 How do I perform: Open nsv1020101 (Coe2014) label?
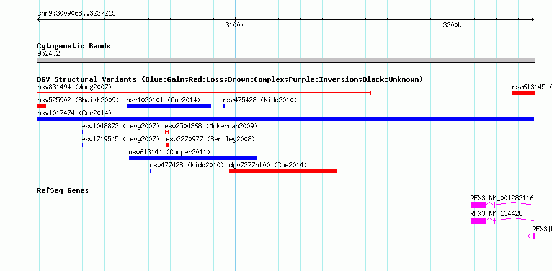163,100
